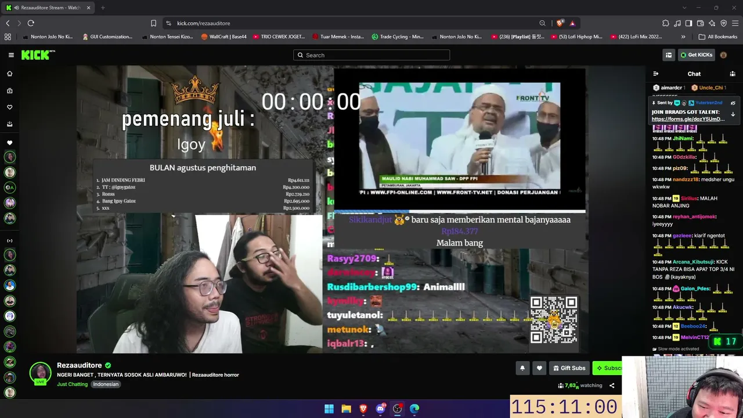Follow the channel with heart button

[539, 368]
